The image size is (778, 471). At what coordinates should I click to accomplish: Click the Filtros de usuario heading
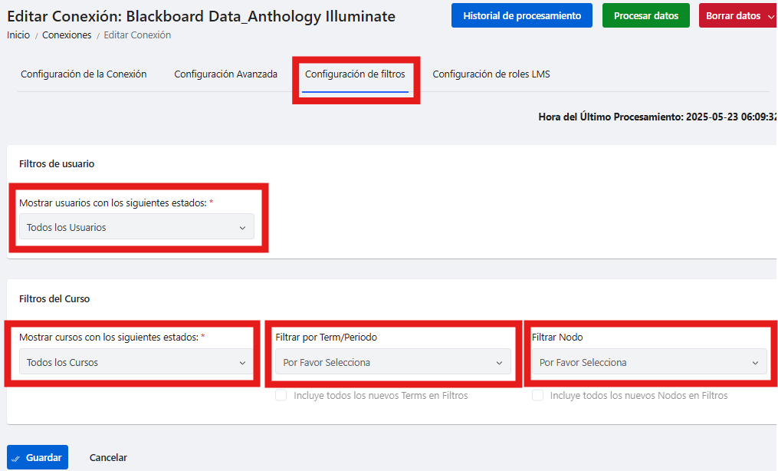[57, 164]
